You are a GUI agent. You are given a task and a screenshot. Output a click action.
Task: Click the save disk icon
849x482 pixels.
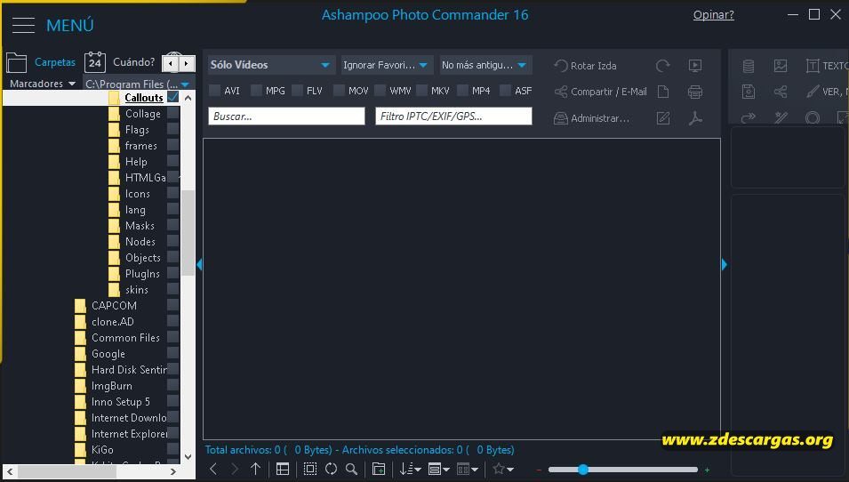tap(749, 92)
